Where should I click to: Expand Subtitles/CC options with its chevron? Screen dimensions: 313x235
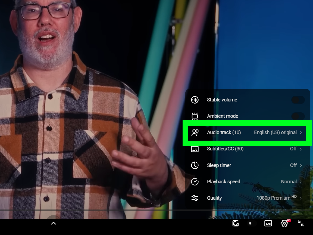(301, 149)
